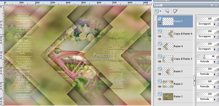219x106 pixels.
Task: Open blend mode dropdown for Raster 3
Action: (214, 74)
